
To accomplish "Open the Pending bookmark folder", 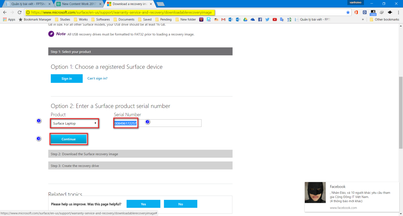I will point(163,19).
